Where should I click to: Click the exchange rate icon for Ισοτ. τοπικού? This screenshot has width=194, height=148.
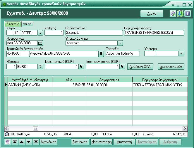(x=81, y=67)
